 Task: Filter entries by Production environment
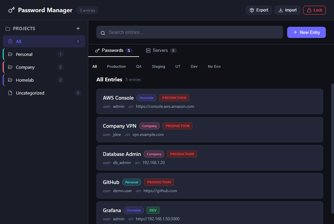[116, 66]
